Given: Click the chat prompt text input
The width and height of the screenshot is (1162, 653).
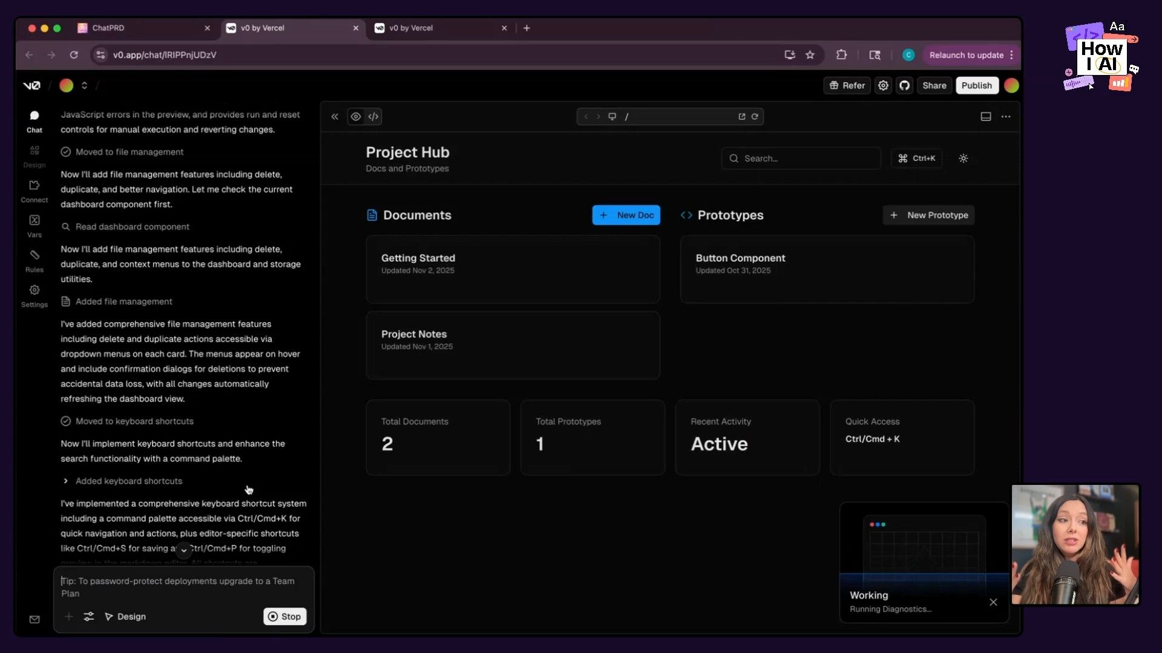Looking at the screenshot, I should (x=183, y=587).
